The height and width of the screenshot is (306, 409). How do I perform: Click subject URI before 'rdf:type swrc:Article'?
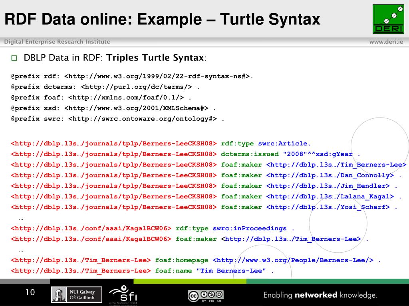coord(114,143)
